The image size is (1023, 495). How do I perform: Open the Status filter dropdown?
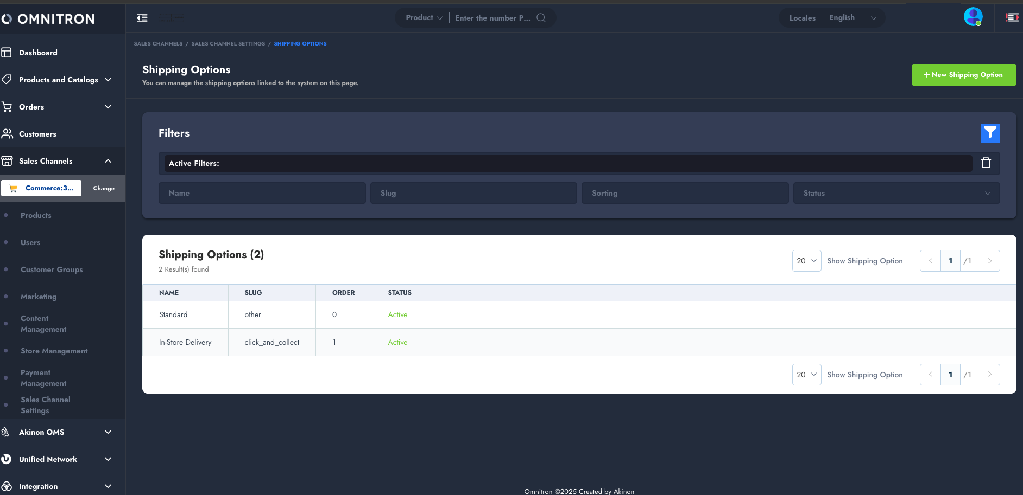tap(896, 193)
